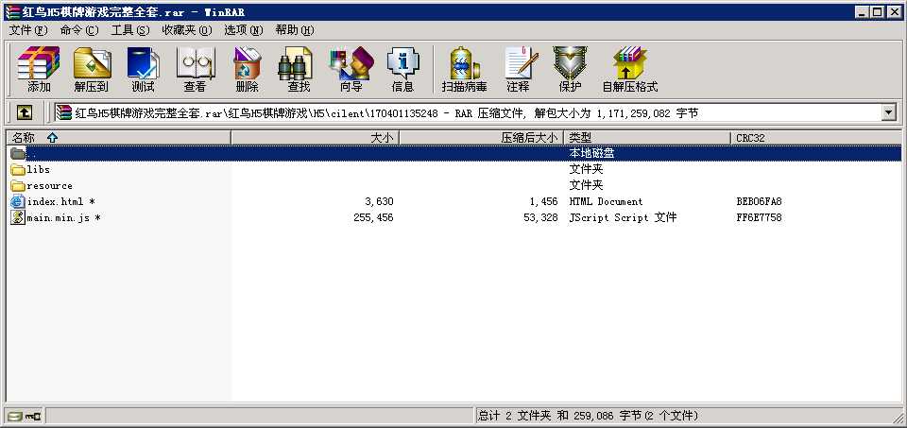
Task: Expand the archive path dropdown arrow
Action: (888, 113)
